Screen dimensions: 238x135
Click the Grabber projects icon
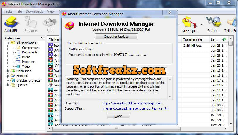click(x=13, y=80)
